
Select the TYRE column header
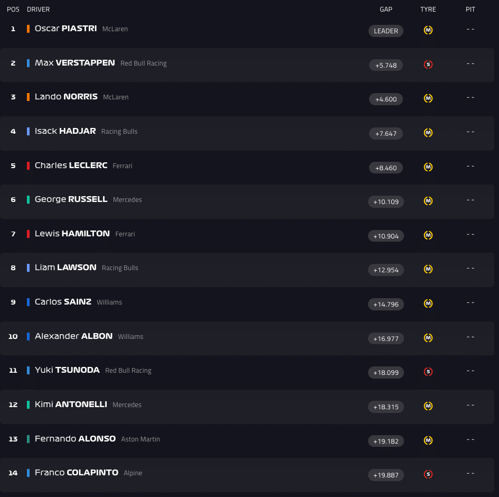click(x=428, y=10)
